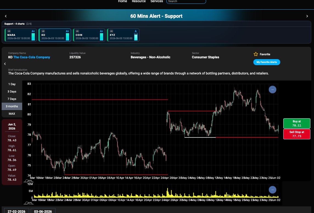Open the Home menu item

[123, 1]
